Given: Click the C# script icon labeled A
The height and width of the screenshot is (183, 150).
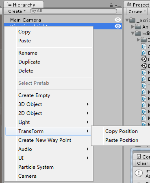Looking at the screenshot, I should coord(144,46).
